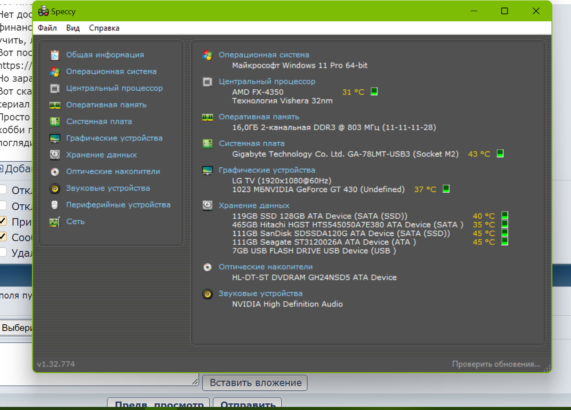Open the Файл menu
This screenshot has height=410, width=571.
pos(47,28)
